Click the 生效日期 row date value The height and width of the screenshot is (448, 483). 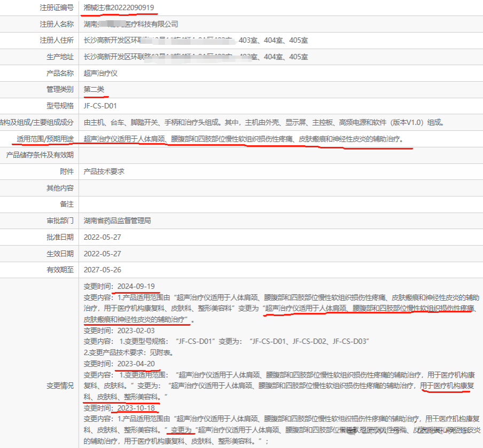point(103,254)
